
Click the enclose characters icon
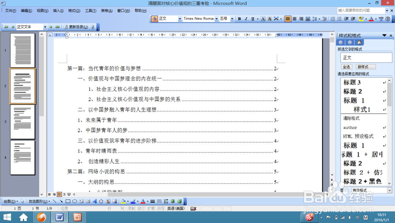pyautogui.click(x=388, y=19)
